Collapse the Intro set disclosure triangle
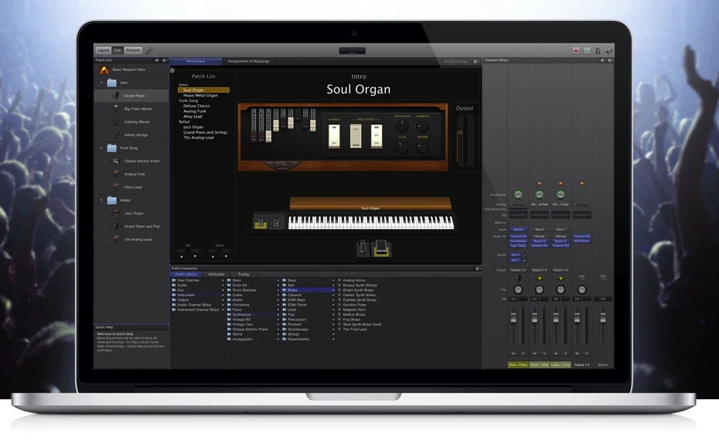The image size is (719, 440). [x=101, y=83]
